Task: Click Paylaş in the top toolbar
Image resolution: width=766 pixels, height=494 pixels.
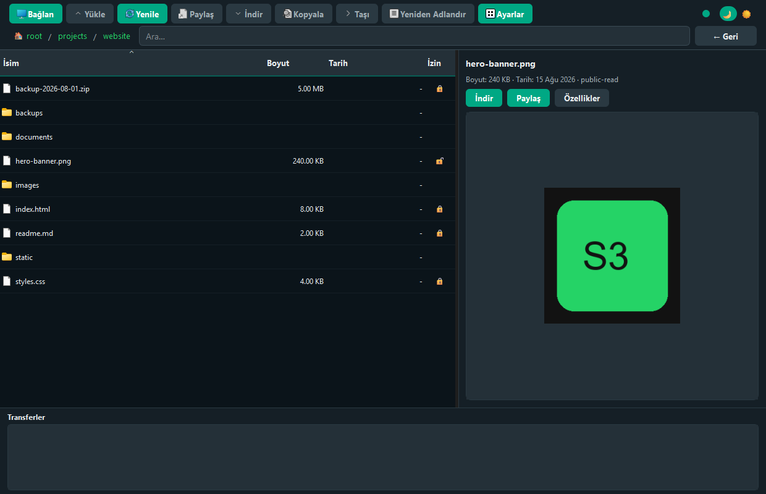Action: click(x=196, y=14)
